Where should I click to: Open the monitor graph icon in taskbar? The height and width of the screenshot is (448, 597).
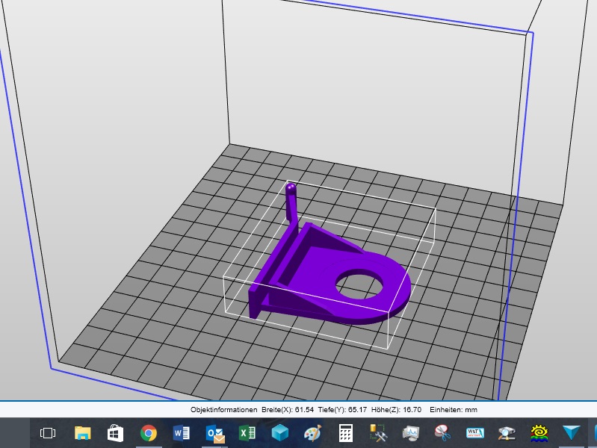pos(410,433)
